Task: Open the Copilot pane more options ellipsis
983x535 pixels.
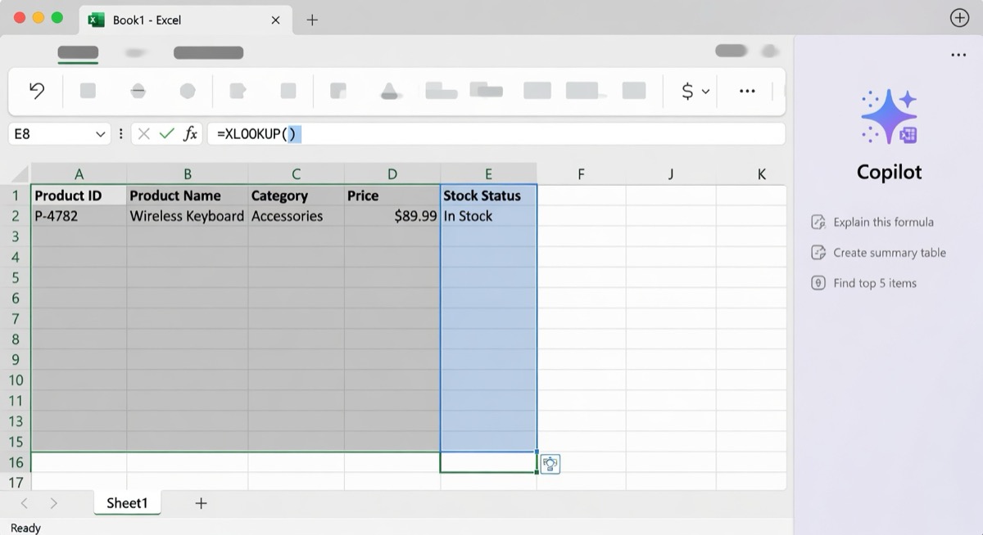Action: (x=958, y=55)
